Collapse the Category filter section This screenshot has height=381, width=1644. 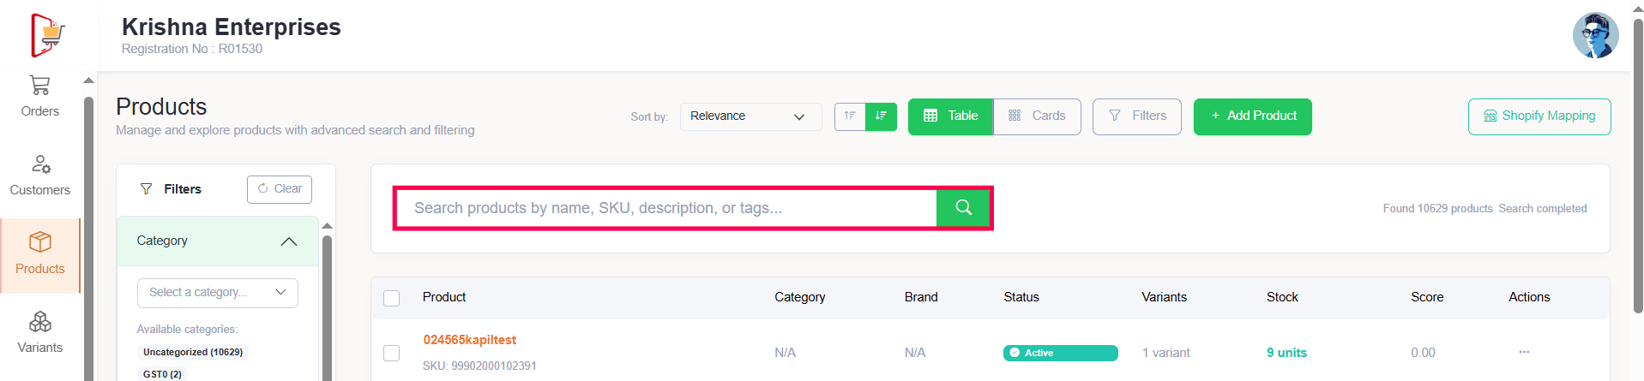point(288,241)
